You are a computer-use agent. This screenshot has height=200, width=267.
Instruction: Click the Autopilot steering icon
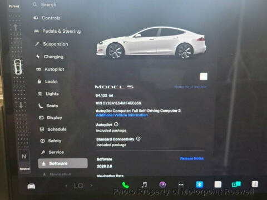click(x=38, y=69)
